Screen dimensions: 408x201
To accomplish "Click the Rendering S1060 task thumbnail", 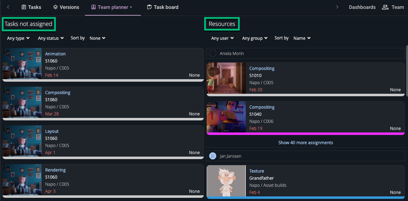I will pos(22,180).
